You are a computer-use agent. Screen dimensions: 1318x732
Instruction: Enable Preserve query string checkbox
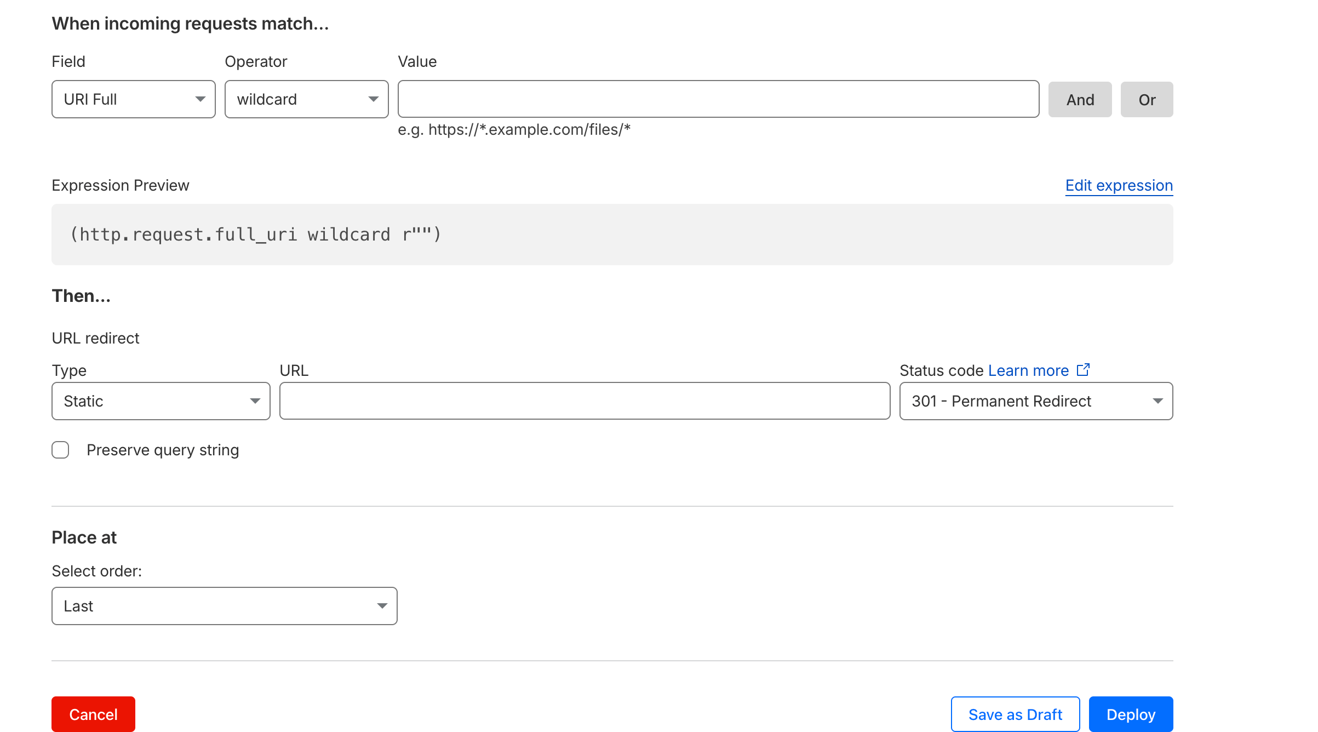[60, 450]
